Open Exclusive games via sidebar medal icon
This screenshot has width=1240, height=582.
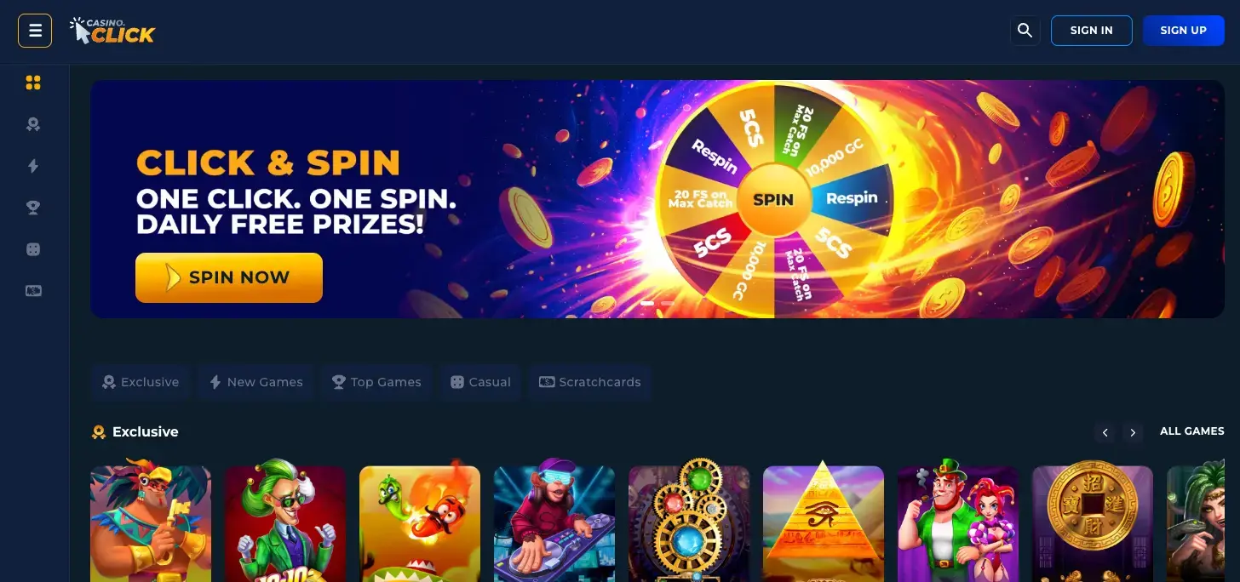tap(33, 124)
